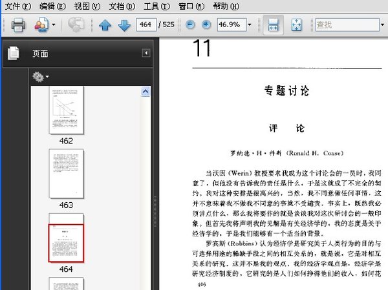This screenshot has width=388, height=290.
Task: Go to next page with down arrow
Action: click(124, 25)
